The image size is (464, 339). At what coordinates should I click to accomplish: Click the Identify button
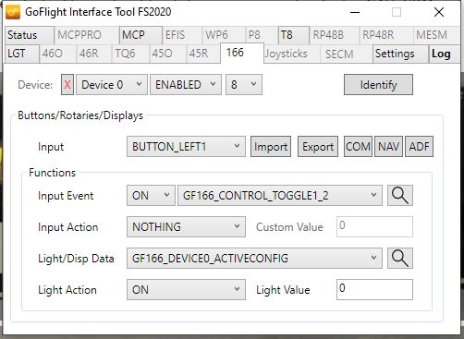[378, 84]
